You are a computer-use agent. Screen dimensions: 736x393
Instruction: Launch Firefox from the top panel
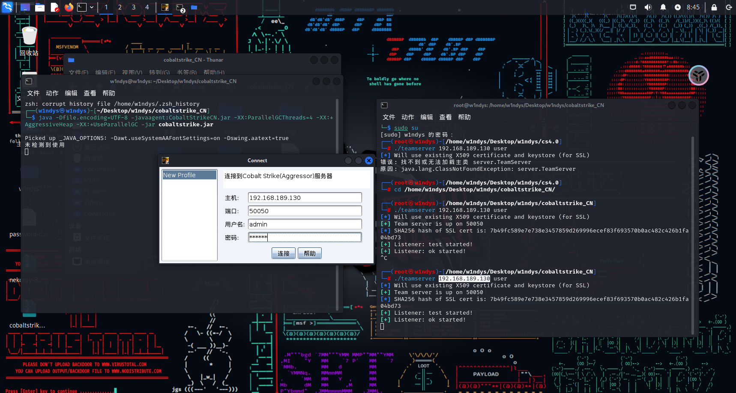tap(69, 7)
